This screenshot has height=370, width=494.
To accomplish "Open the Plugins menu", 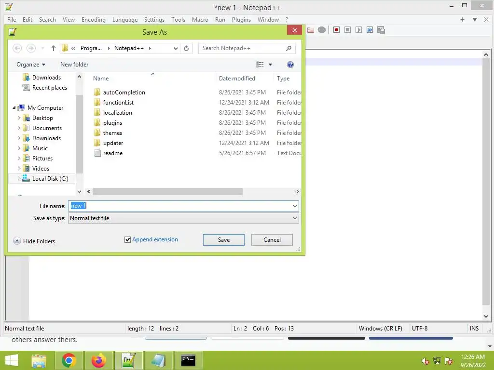I will (x=241, y=19).
